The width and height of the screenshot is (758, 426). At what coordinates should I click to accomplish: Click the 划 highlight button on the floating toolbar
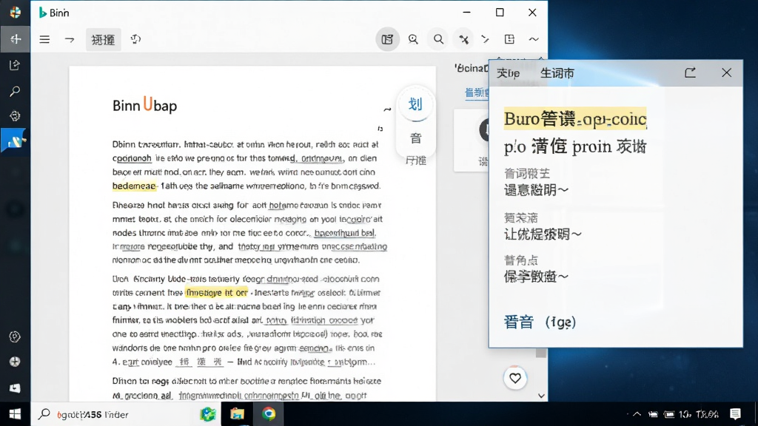click(415, 104)
